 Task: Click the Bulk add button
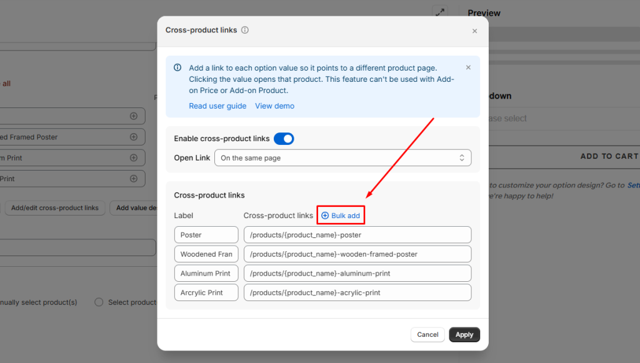(x=341, y=216)
